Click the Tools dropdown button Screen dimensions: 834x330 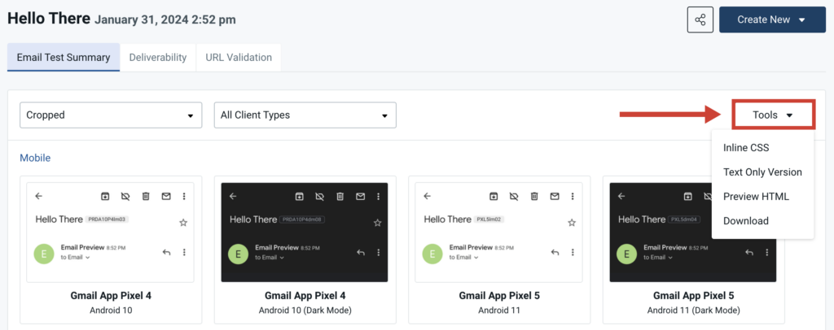tap(773, 115)
